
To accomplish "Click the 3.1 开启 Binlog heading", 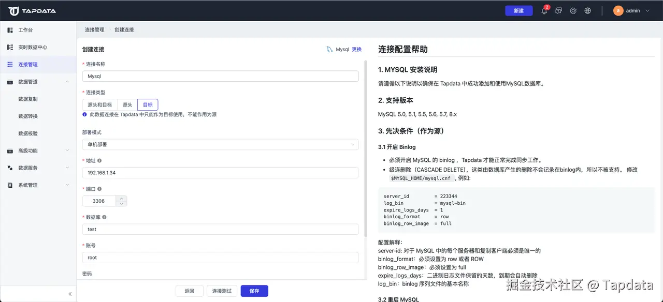I will pyautogui.click(x=397, y=147).
